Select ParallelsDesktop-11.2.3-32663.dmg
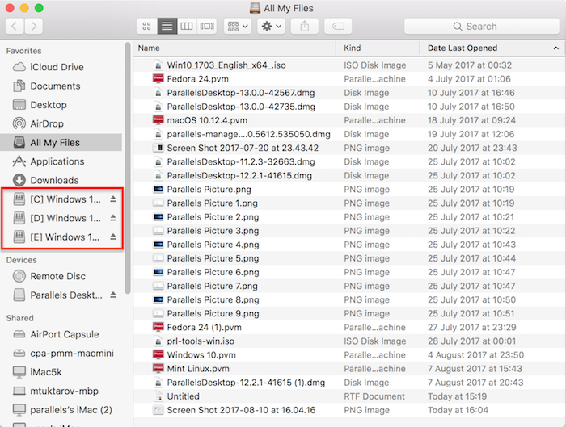The height and width of the screenshot is (427, 566). coord(349,161)
